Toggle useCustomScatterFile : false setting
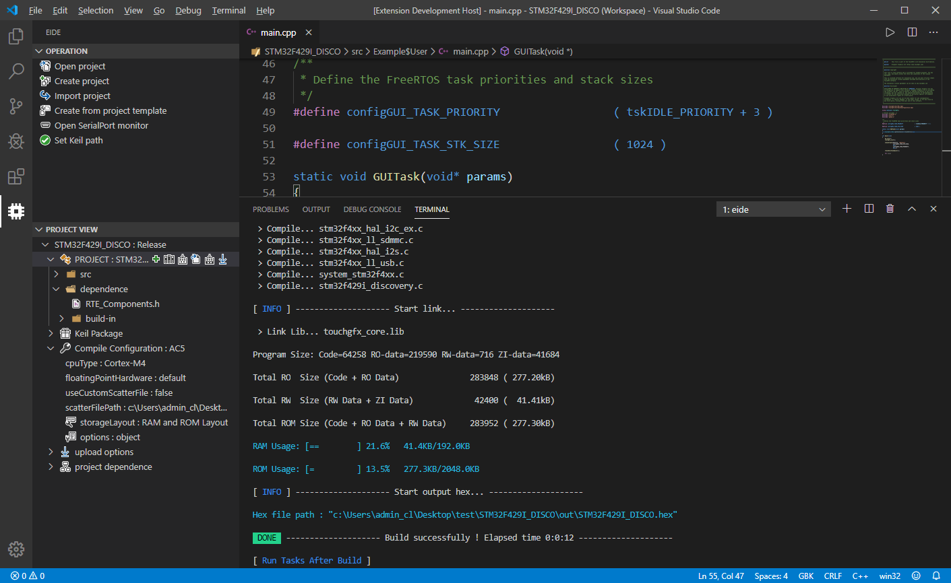The width and height of the screenshot is (951, 583). [x=119, y=392]
